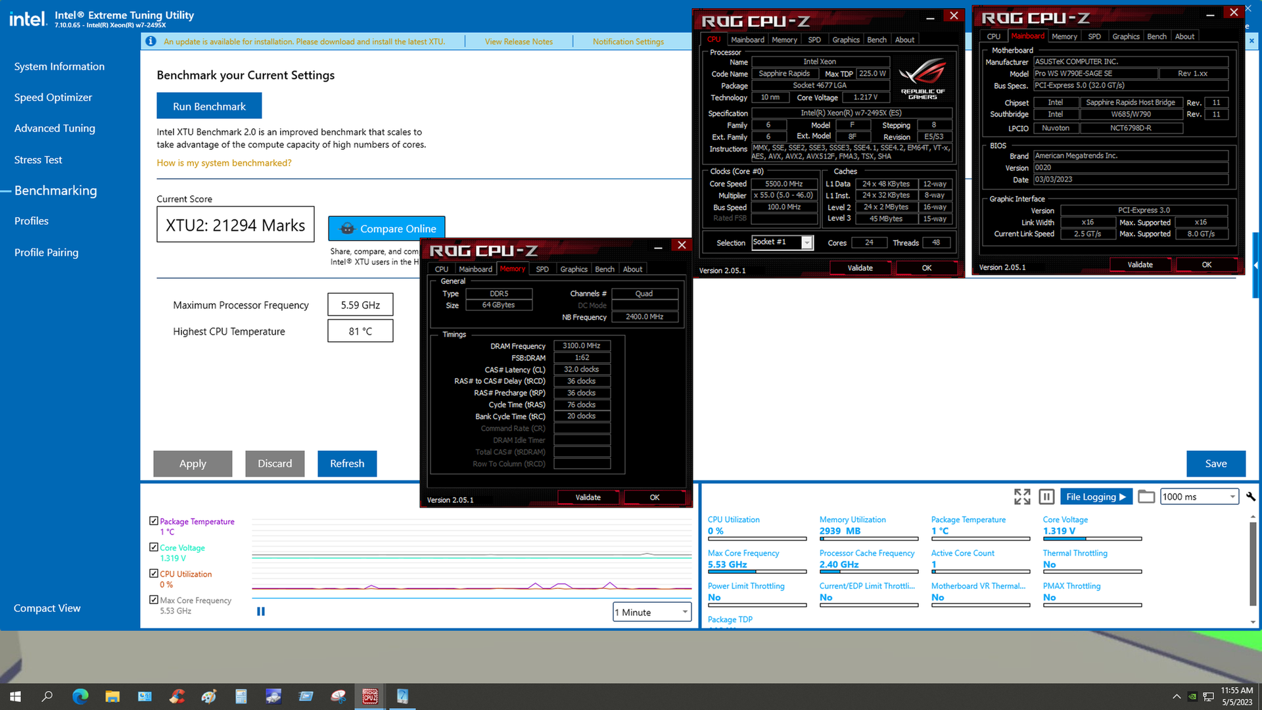Image resolution: width=1262 pixels, height=710 pixels.
Task: Open the 1000 ms polling interval dropdown
Action: (x=1200, y=497)
